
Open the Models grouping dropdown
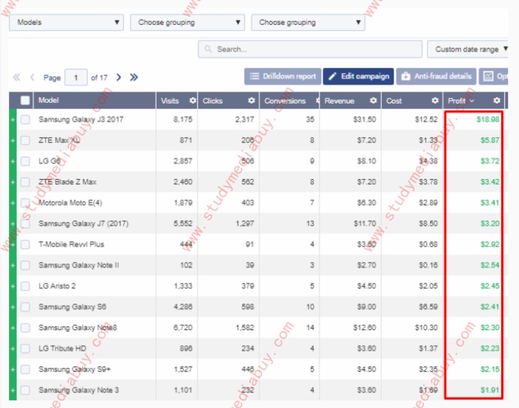click(x=67, y=23)
